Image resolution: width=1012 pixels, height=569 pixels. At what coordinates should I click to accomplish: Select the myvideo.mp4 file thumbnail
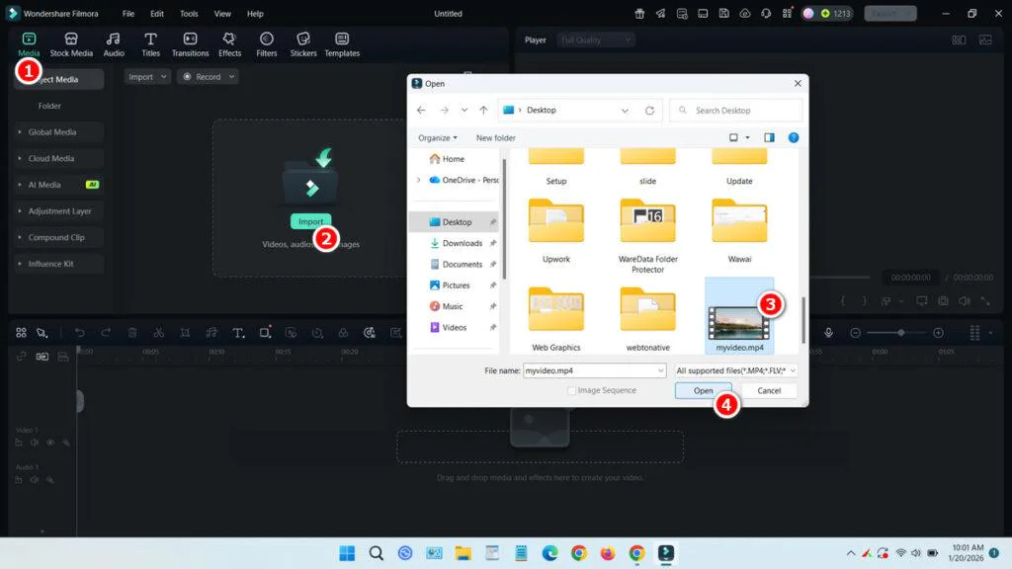[739, 316]
